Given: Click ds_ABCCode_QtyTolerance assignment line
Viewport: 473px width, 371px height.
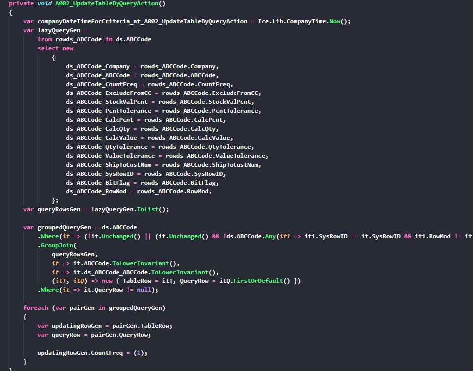Looking at the screenshot, I should click(x=160, y=147).
